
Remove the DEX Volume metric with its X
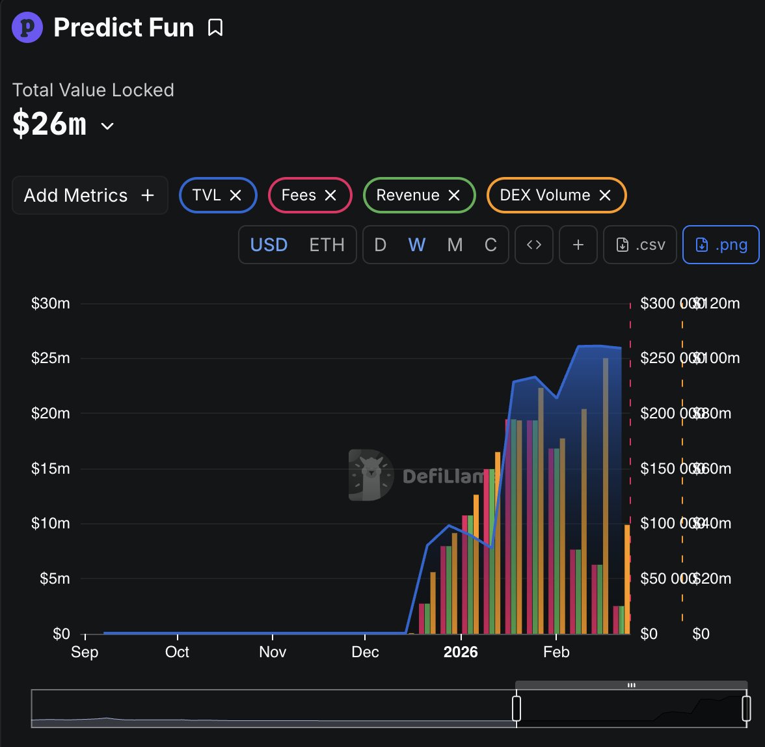point(605,195)
